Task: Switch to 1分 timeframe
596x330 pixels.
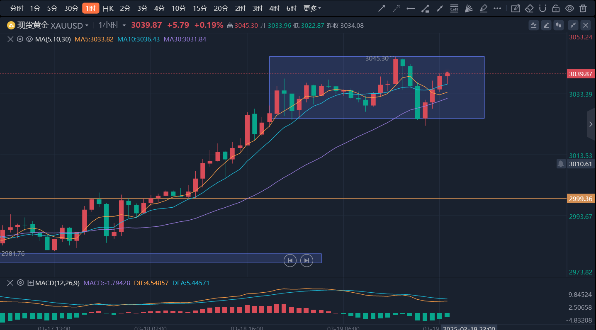Action: click(35, 8)
